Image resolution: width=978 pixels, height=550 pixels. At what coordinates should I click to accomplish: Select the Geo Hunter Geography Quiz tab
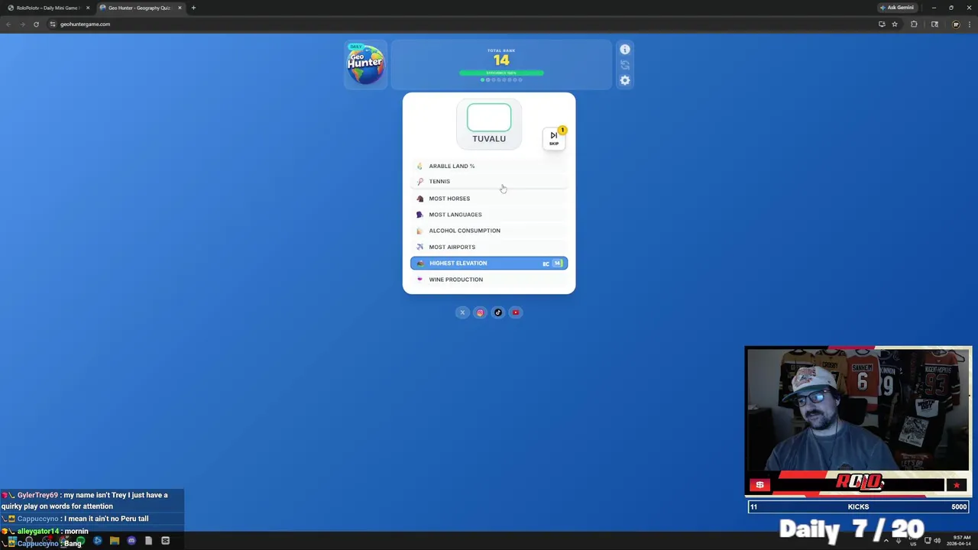139,8
